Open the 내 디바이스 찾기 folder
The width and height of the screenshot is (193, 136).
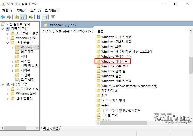pos(111,100)
